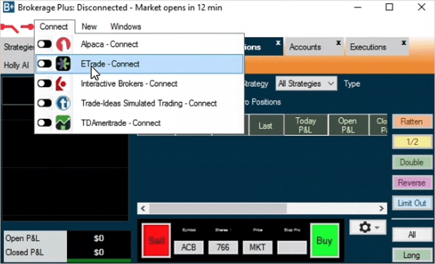This screenshot has width=435, height=264.
Task: Toggle the Alpaca connection switch
Action: click(x=45, y=44)
